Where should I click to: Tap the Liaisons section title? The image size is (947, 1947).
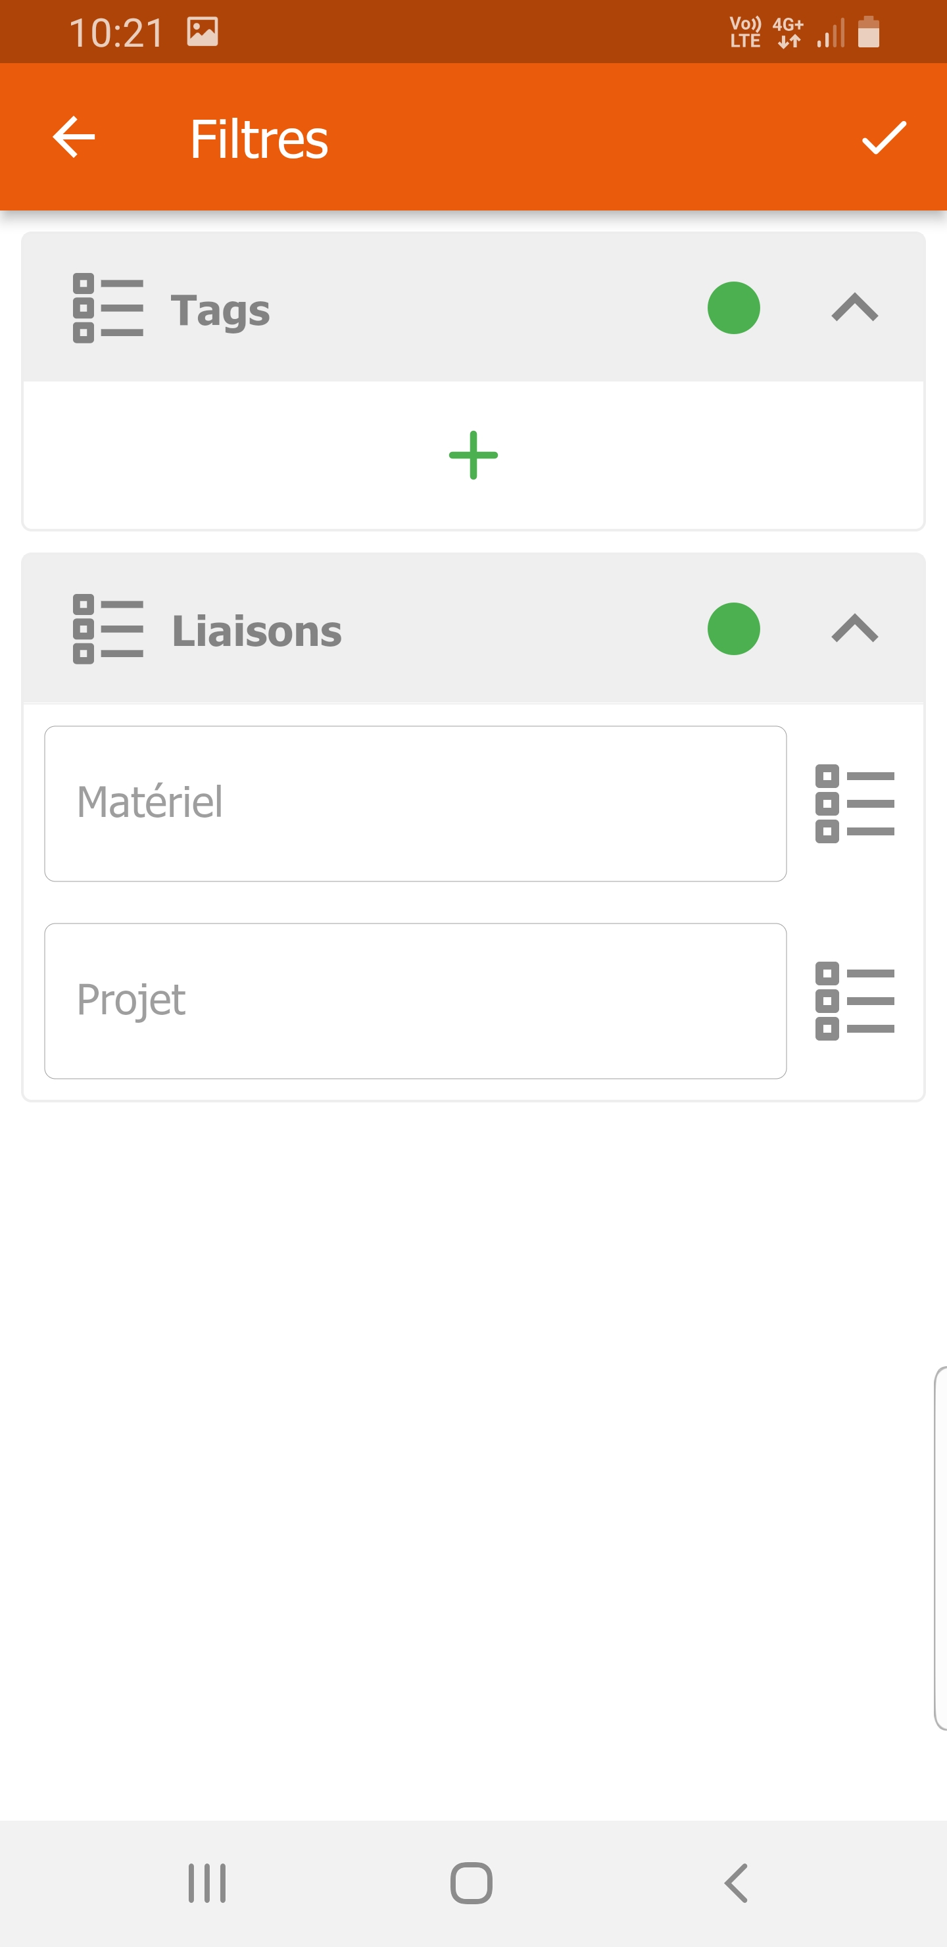click(x=256, y=630)
